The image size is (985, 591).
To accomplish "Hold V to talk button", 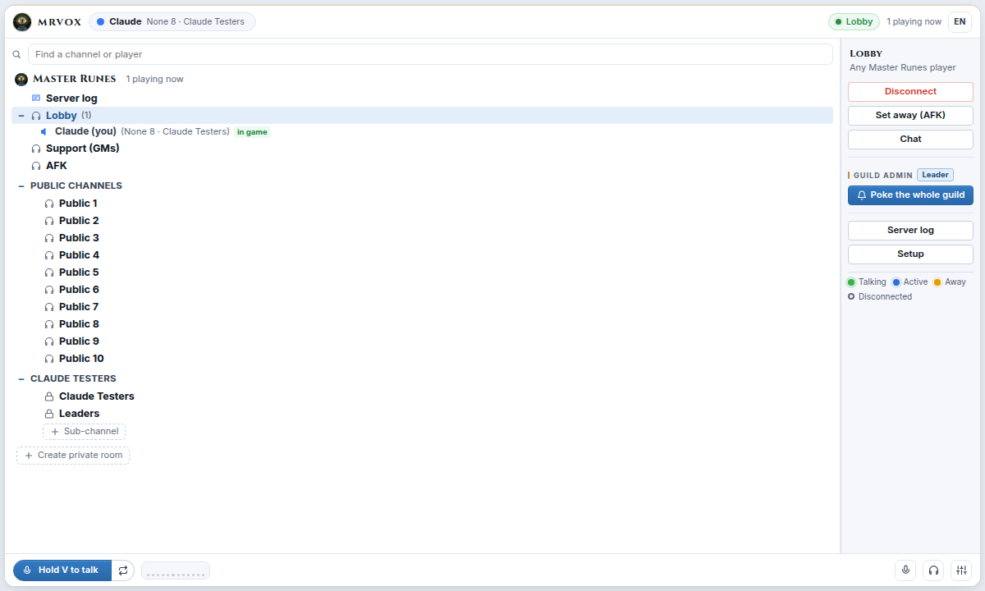I will (62, 570).
